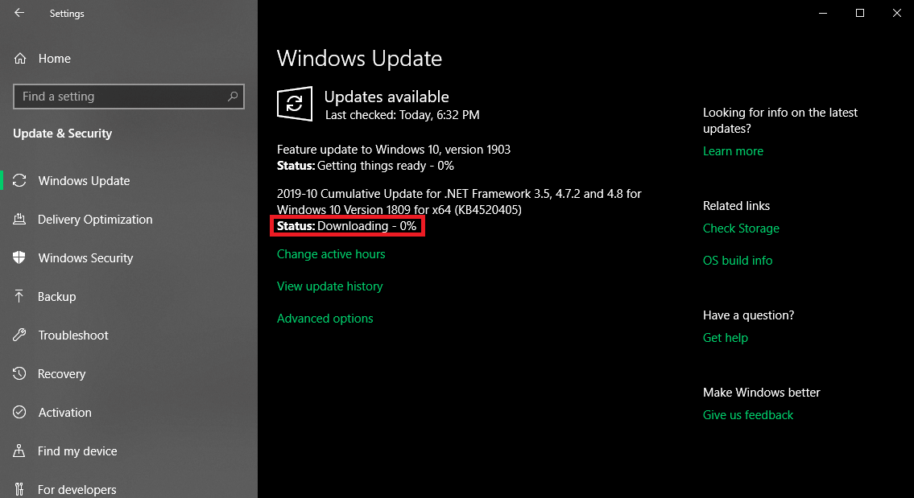Click the Troubleshoot wrench icon
The image size is (914, 498).
pyautogui.click(x=20, y=335)
